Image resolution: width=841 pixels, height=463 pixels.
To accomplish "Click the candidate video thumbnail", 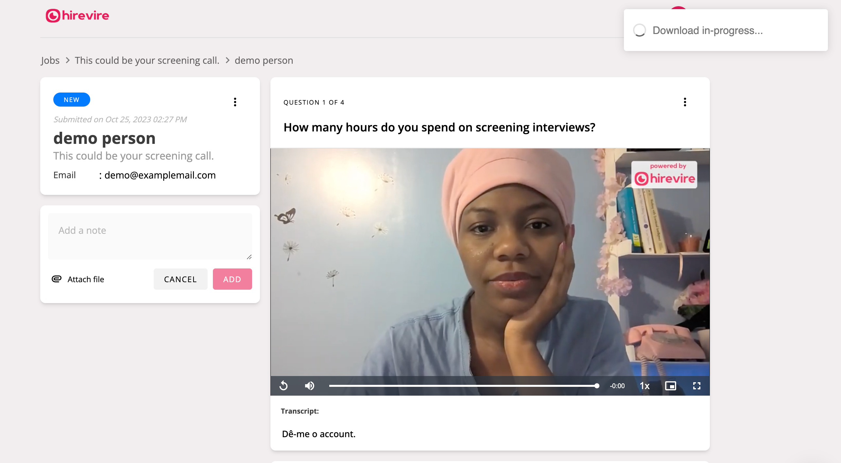I will pyautogui.click(x=489, y=262).
